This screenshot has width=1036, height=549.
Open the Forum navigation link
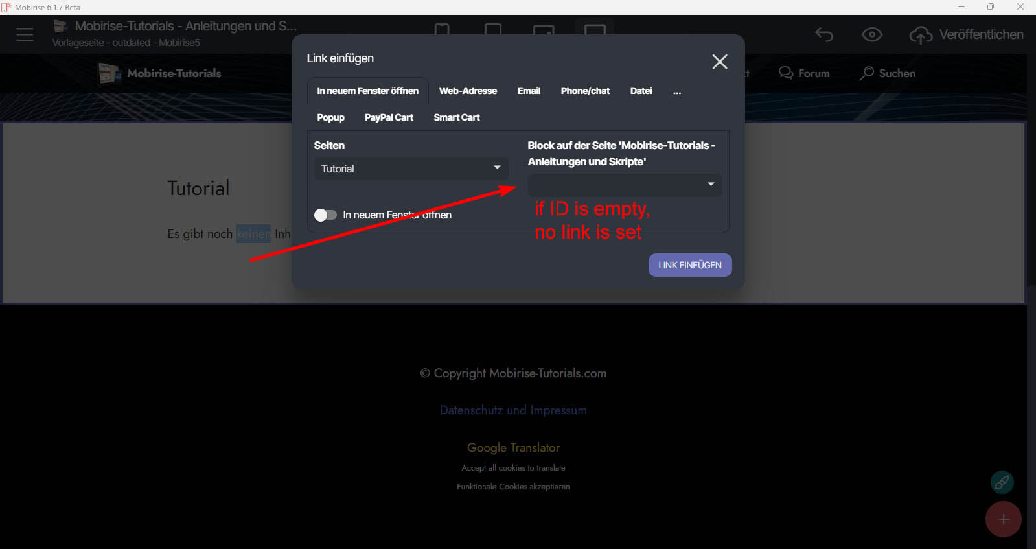(x=814, y=73)
